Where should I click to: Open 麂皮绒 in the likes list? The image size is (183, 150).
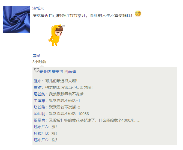click(x=58, y=72)
